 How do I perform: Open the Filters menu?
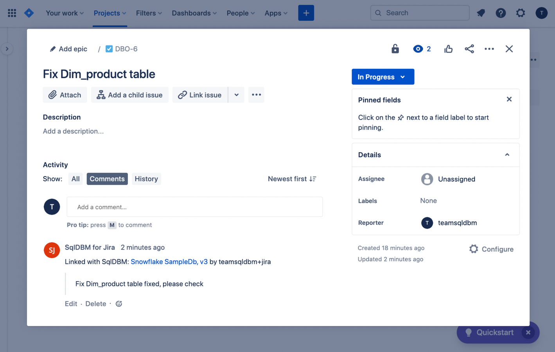[149, 13]
